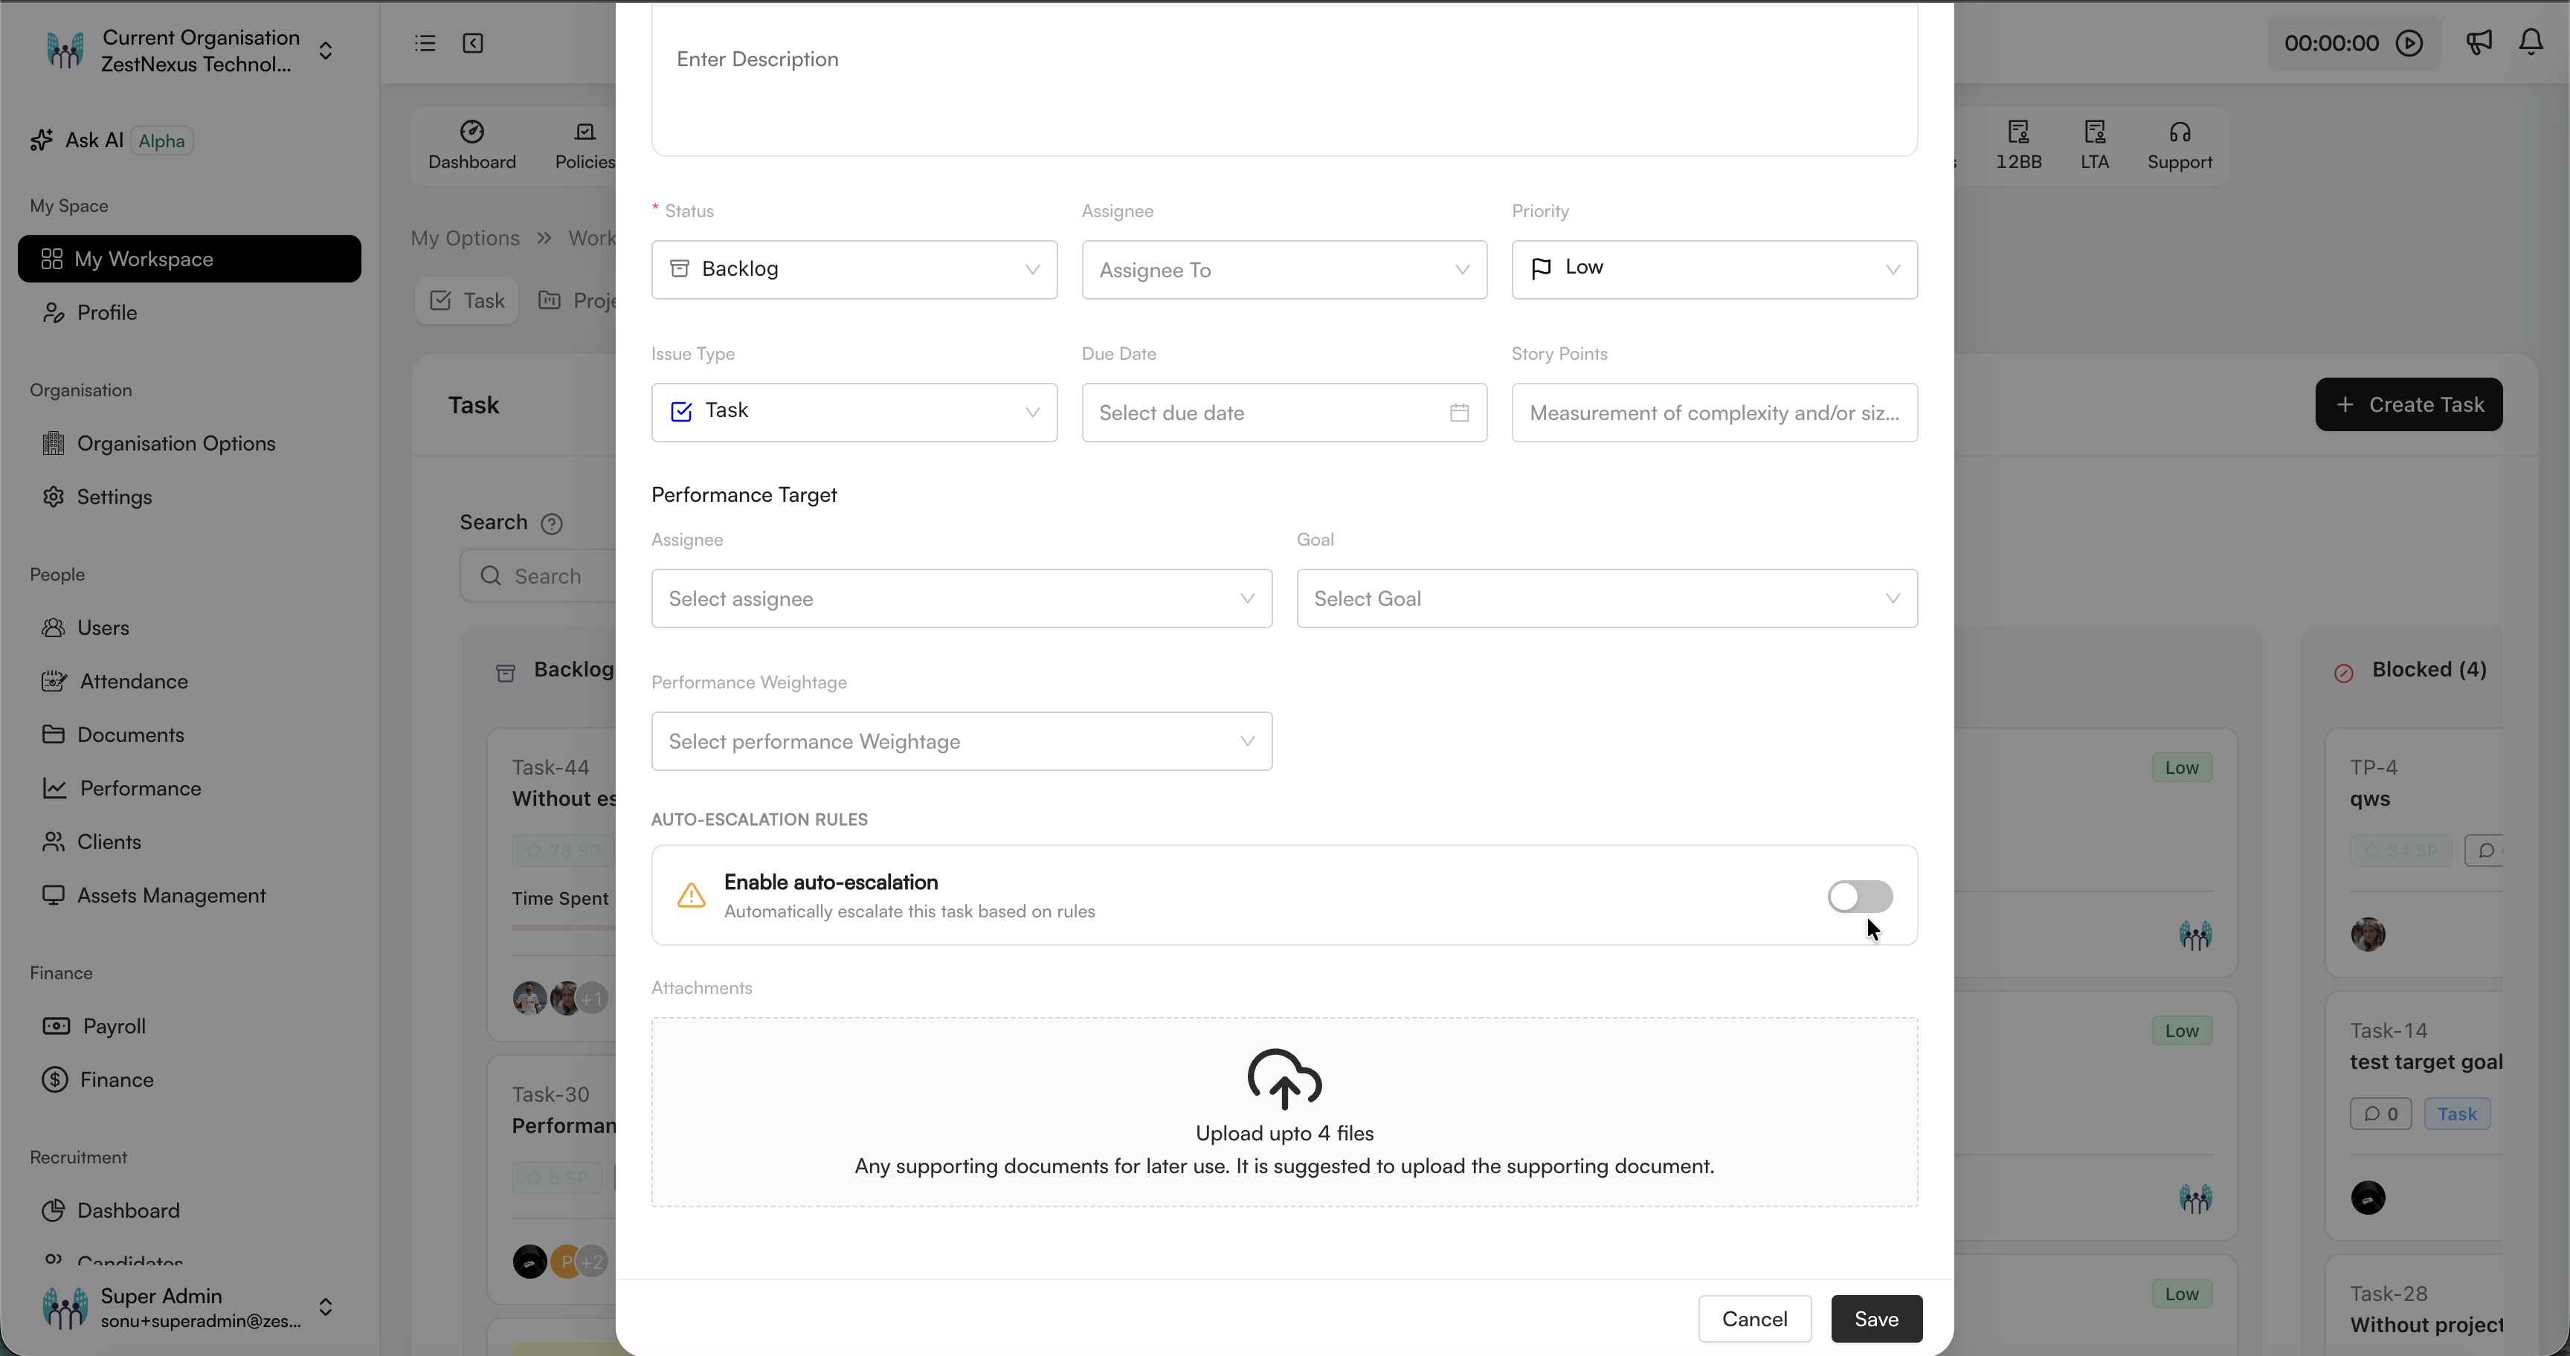Click the Enter Description text area

tap(1284, 80)
